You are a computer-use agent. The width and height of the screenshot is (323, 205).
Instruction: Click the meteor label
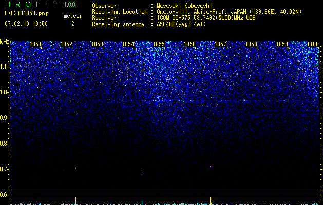[x=73, y=16]
